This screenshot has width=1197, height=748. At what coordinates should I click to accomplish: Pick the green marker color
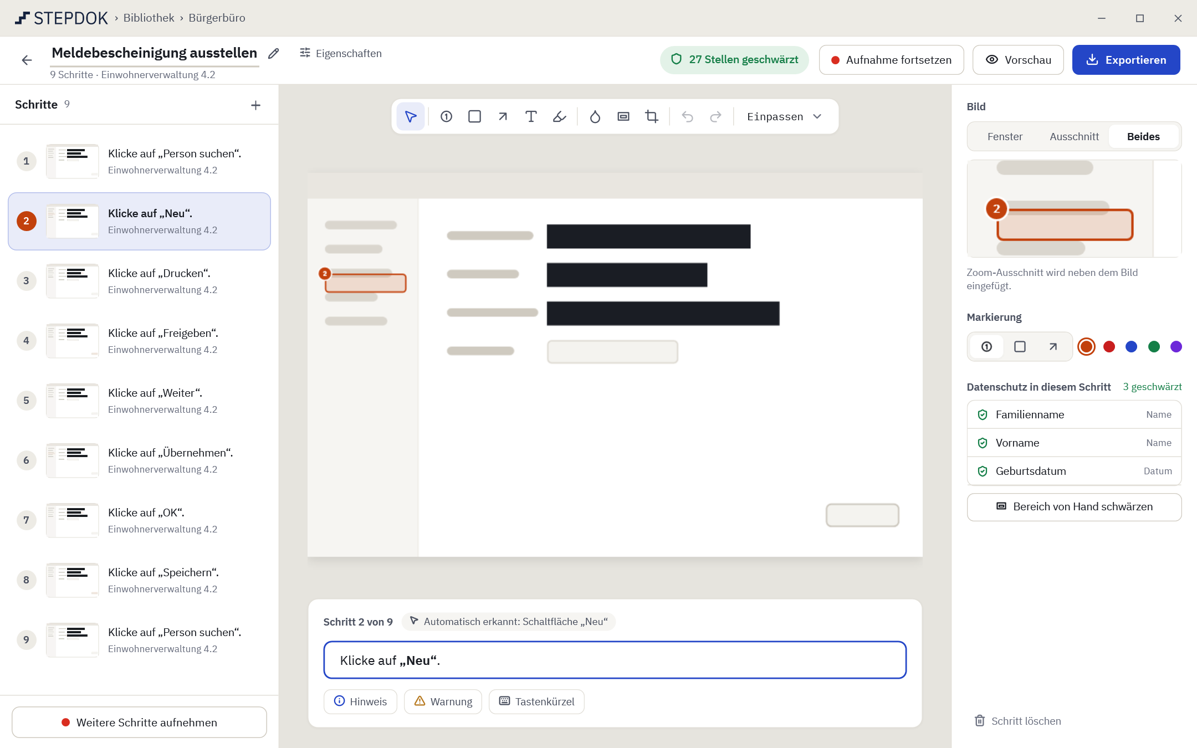(x=1154, y=347)
